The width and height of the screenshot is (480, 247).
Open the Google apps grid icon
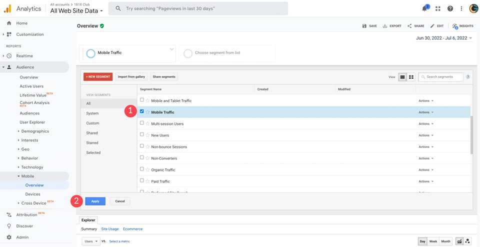tap(438, 8)
